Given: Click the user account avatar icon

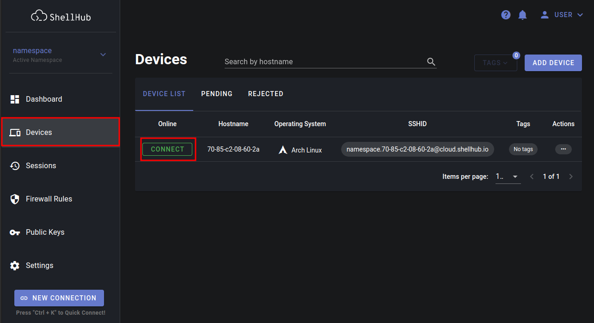Looking at the screenshot, I should pyautogui.click(x=545, y=15).
